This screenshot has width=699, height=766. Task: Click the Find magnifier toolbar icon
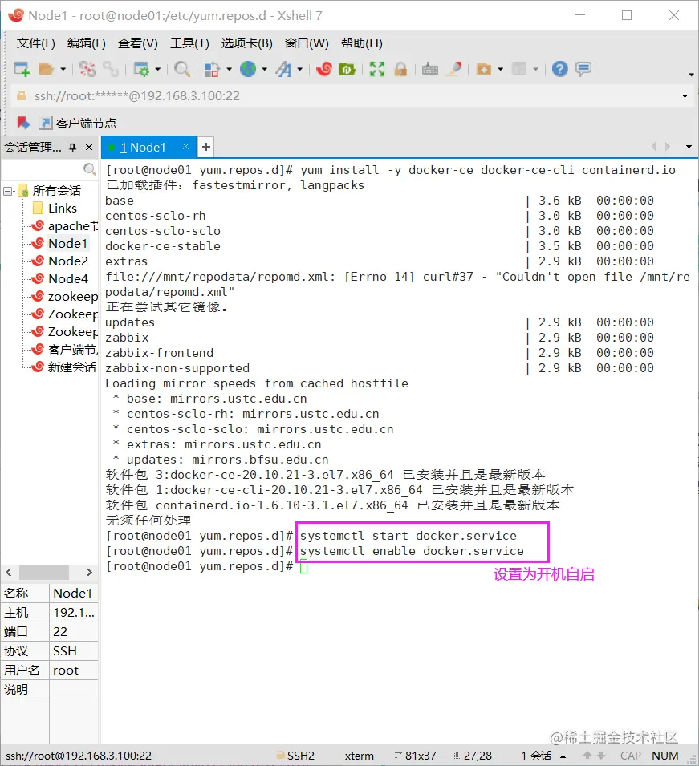tap(182, 69)
